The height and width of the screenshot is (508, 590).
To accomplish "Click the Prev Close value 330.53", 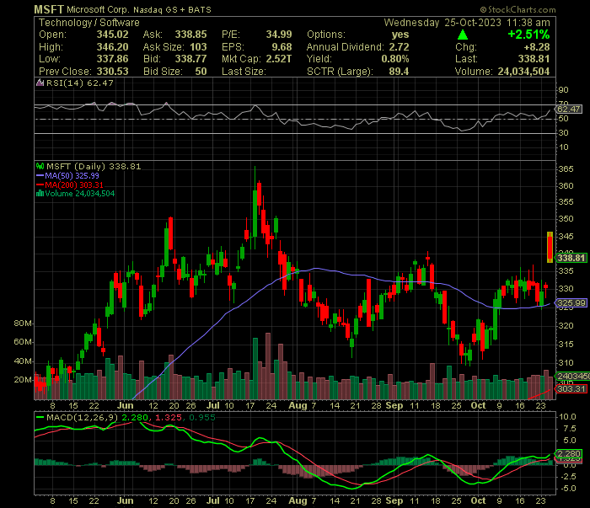I will pyautogui.click(x=112, y=72).
